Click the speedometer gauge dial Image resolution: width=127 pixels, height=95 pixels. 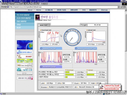72,37
